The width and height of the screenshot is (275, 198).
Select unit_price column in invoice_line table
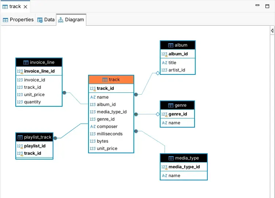(39, 95)
